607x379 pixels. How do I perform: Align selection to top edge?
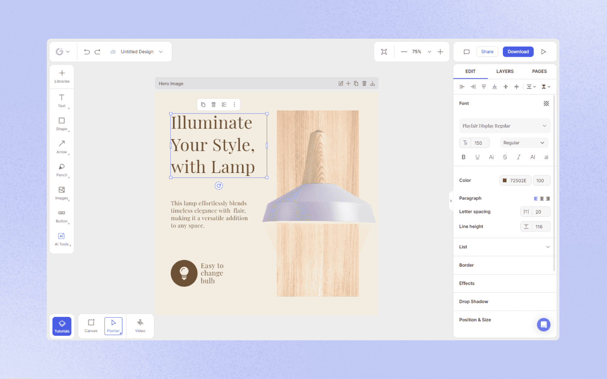coord(484,87)
